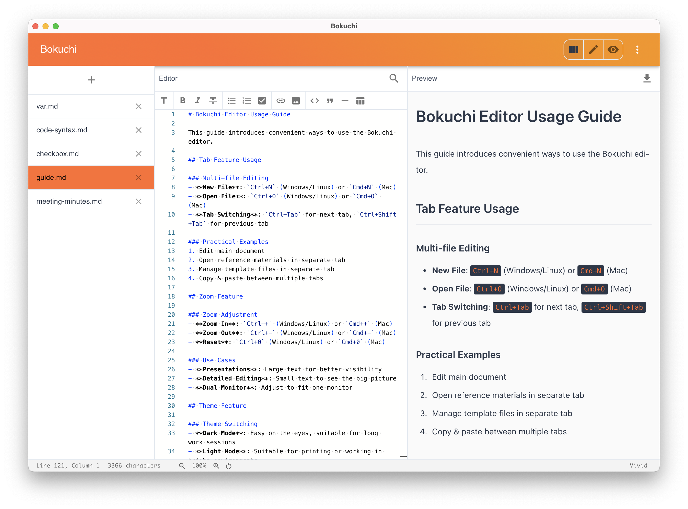
Task: Zoom in using status bar magnifier
Action: [216, 466]
